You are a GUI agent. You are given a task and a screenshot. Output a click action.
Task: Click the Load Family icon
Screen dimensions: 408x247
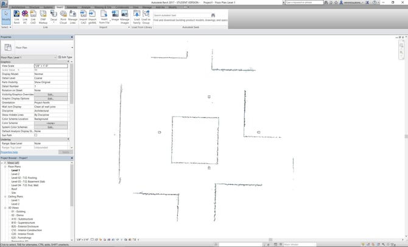tap(136, 19)
